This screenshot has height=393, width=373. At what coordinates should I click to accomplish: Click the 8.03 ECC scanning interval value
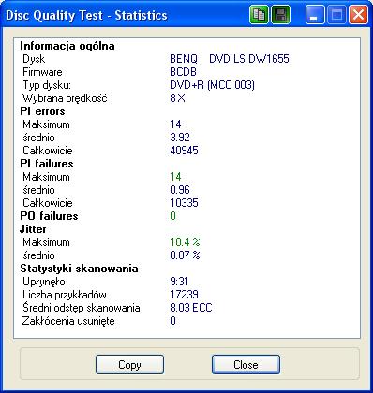tap(191, 308)
